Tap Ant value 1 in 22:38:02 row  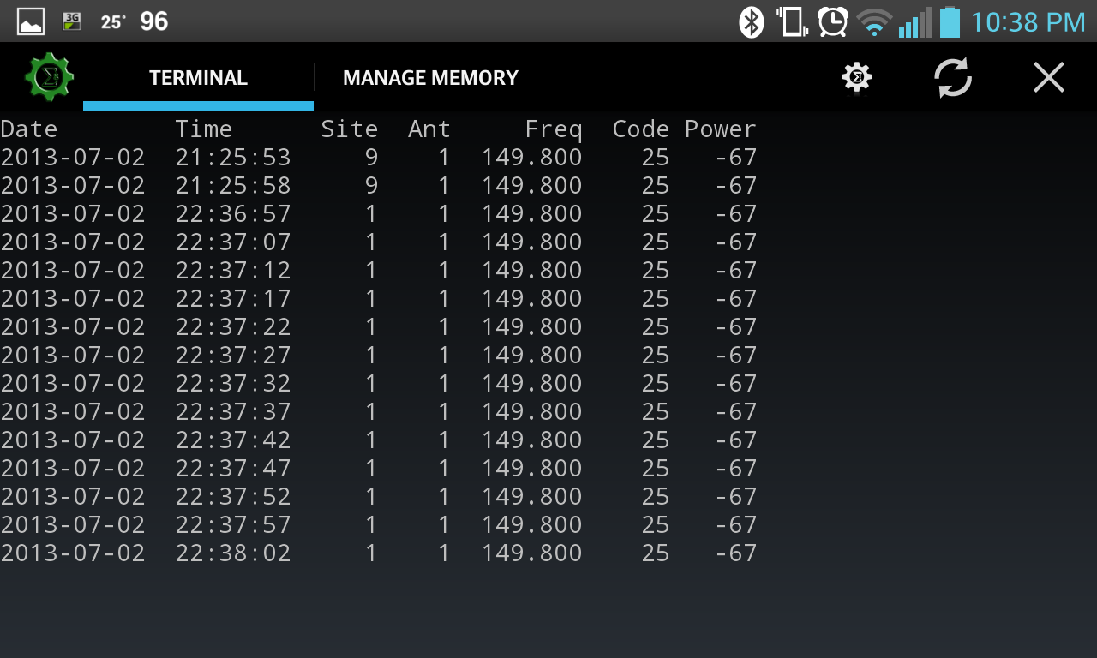(444, 553)
